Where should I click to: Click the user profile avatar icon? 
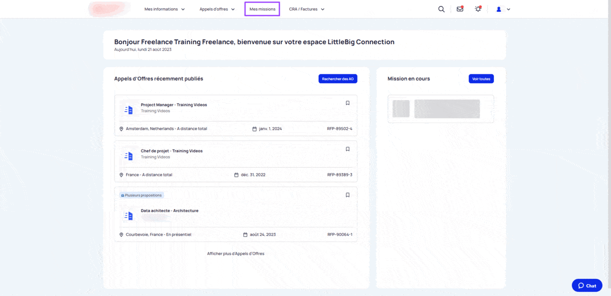[x=499, y=9]
